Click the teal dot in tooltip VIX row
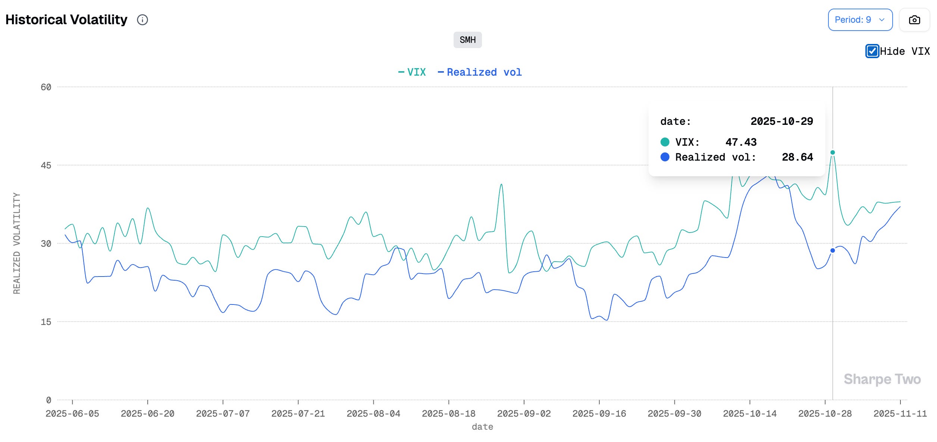This screenshot has width=937, height=442. (665, 142)
